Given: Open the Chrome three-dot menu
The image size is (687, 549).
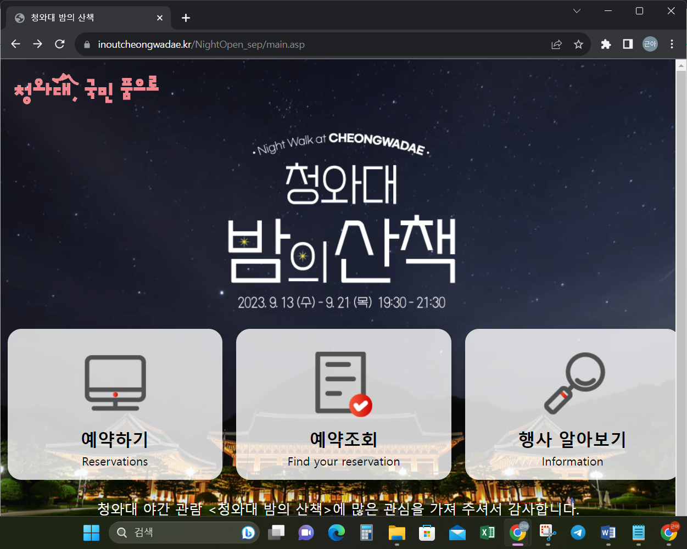Looking at the screenshot, I should [672, 44].
